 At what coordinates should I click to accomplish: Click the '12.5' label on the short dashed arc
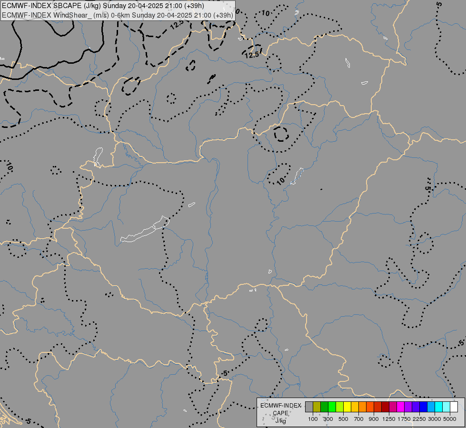[x=252, y=55]
